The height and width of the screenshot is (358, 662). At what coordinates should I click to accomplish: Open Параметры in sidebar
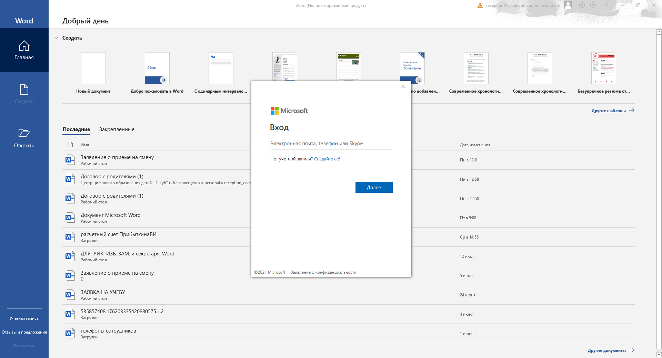click(x=24, y=346)
